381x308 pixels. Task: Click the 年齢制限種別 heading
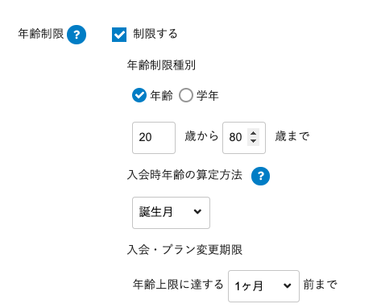pos(161,65)
